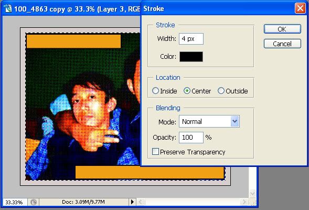The height and width of the screenshot is (210, 309).
Task: Select the Inside location radio button
Action: click(155, 91)
